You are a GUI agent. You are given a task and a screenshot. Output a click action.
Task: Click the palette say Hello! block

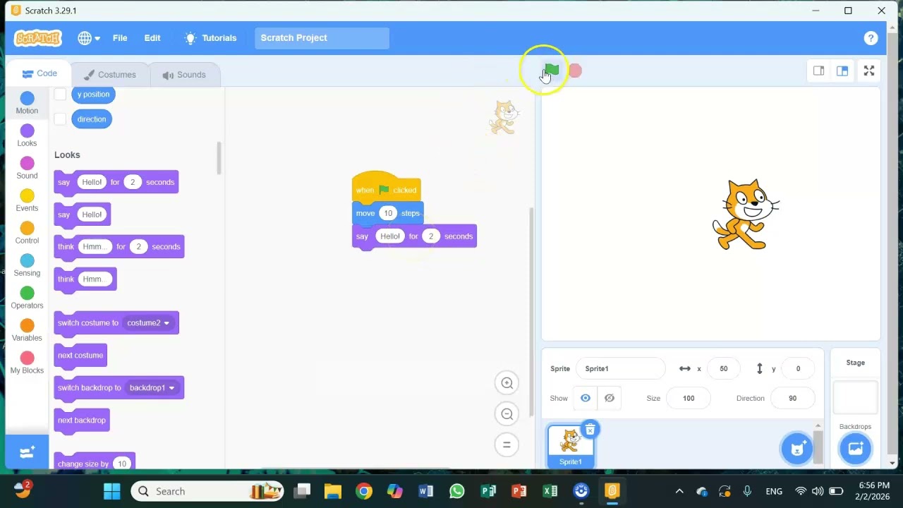coord(82,214)
